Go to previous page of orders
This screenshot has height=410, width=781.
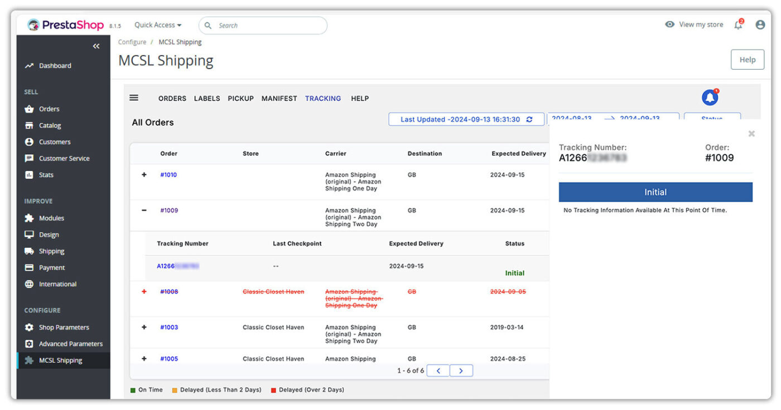point(438,370)
